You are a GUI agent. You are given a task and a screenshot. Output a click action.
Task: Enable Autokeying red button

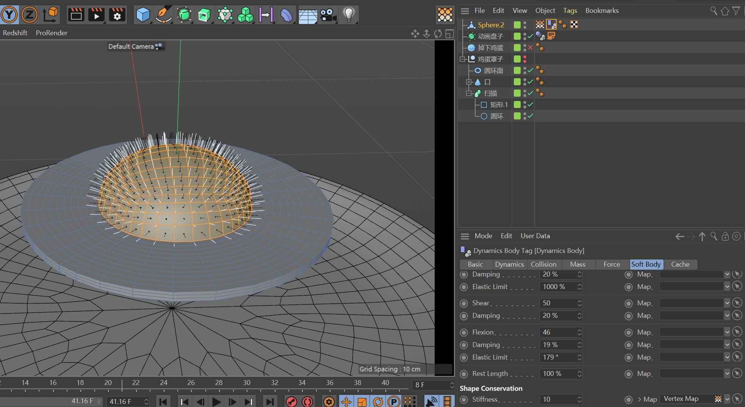click(x=307, y=402)
